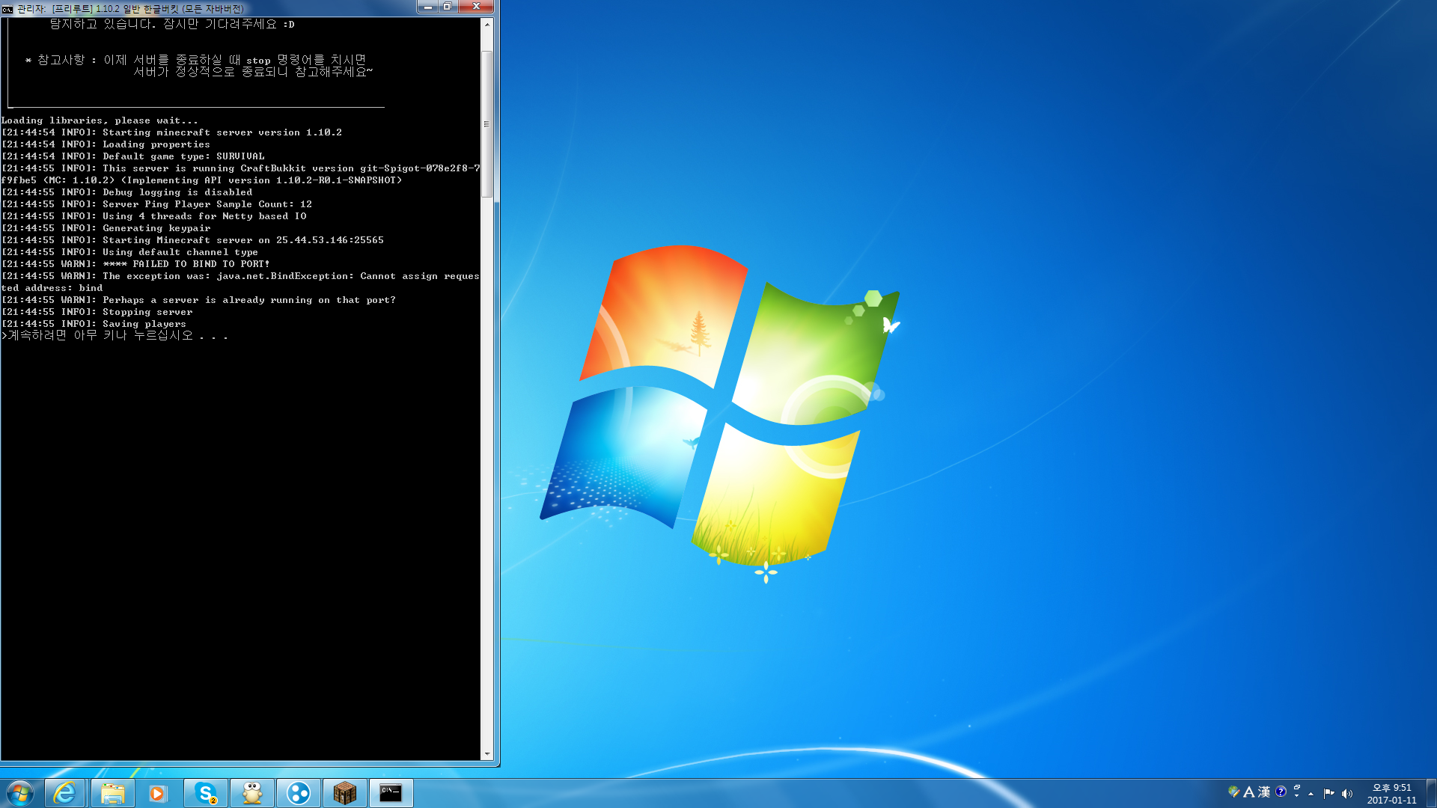The image size is (1437, 808).
Task: Click the 'Saving players' log line
Action: tap(94, 324)
